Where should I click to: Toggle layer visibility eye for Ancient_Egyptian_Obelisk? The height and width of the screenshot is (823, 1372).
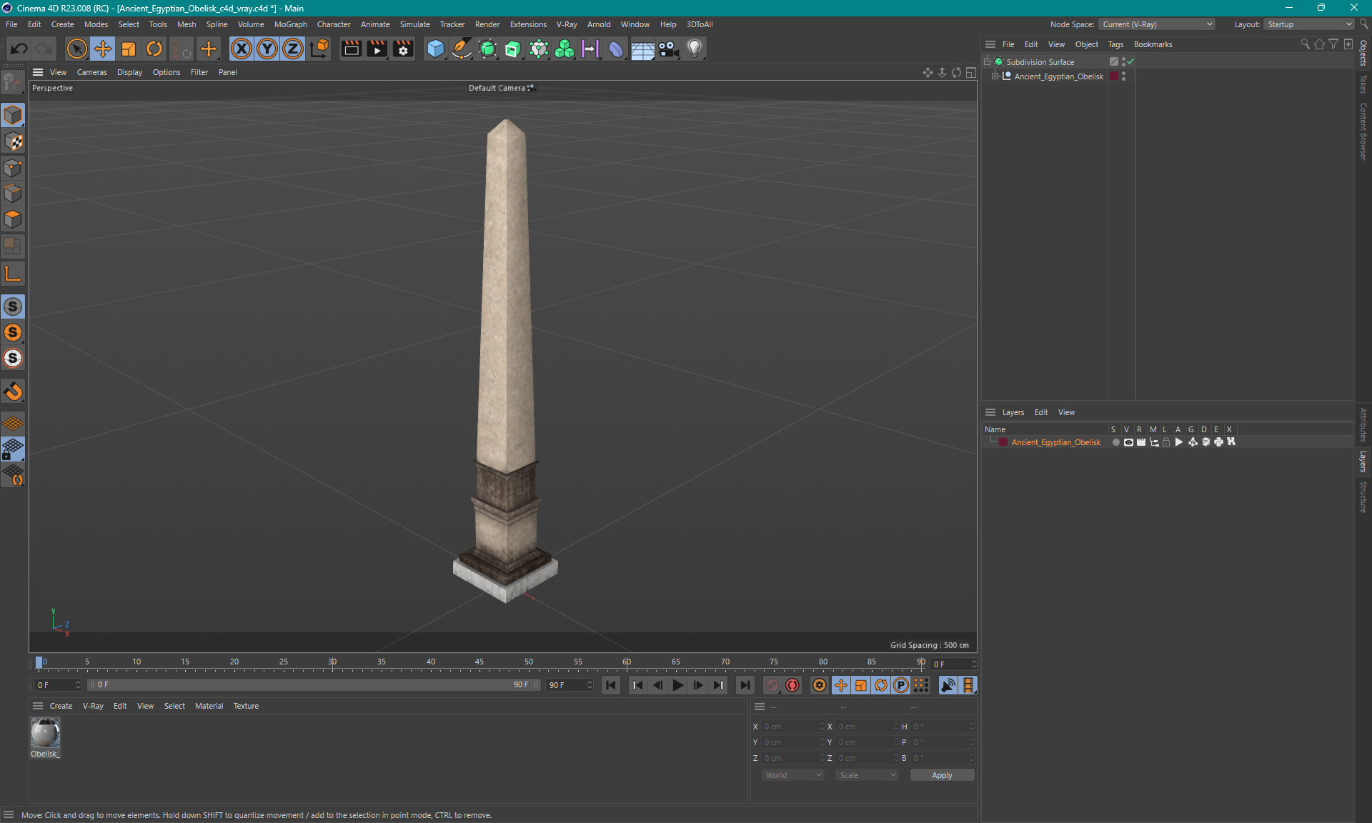point(1128,442)
